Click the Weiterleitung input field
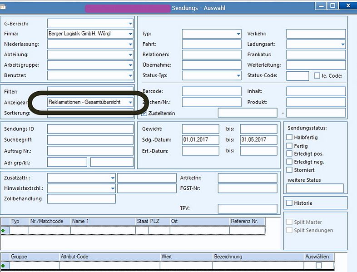The width and height of the screenshot is (357, 272). (316, 65)
